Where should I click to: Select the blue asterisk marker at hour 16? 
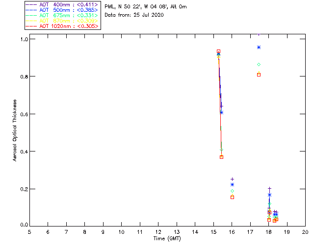pos(232,184)
